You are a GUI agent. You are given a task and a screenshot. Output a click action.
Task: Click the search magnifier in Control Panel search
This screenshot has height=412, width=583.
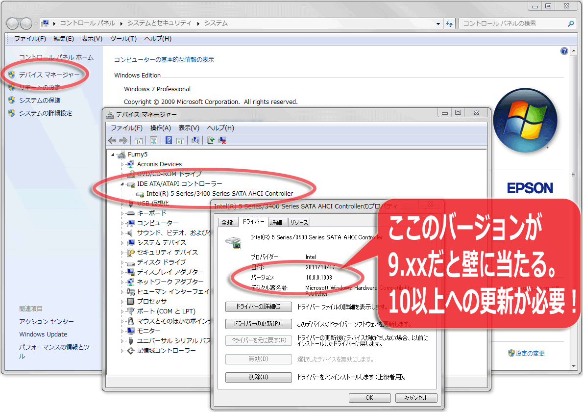pyautogui.click(x=571, y=24)
